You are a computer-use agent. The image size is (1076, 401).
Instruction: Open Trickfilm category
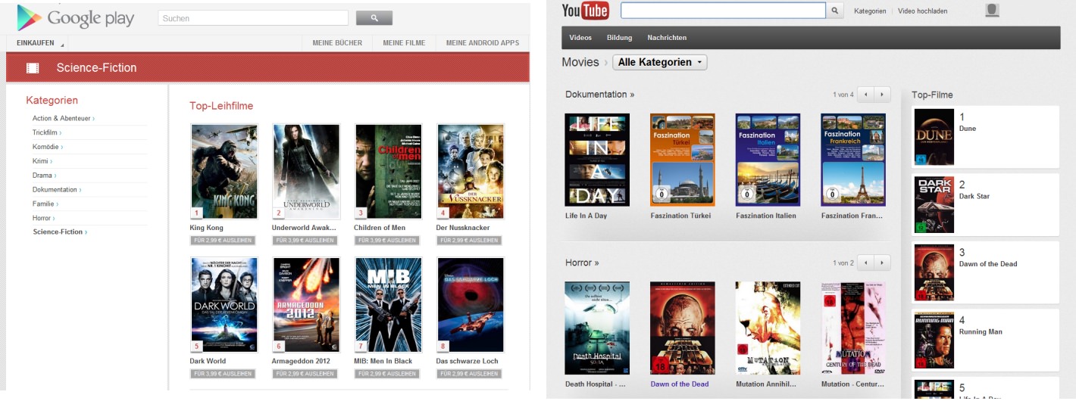[47, 133]
